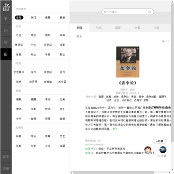Switch to the 回答 tab
This screenshot has height=174, width=174.
click(118, 28)
